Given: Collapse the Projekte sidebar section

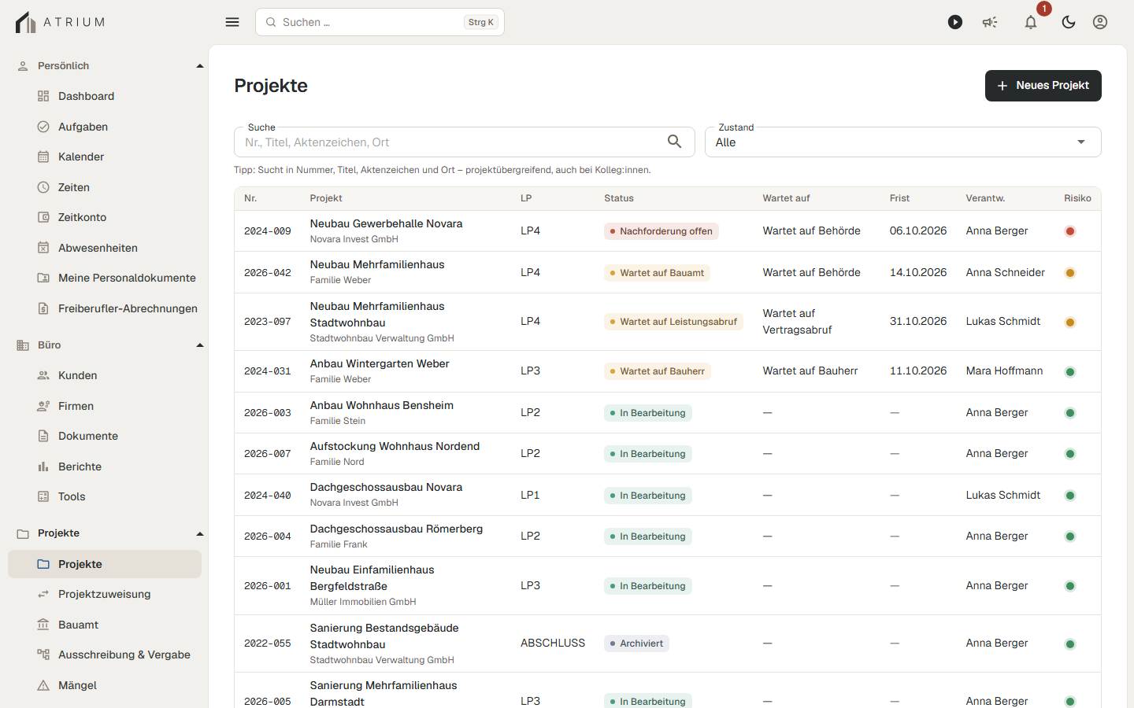Looking at the screenshot, I should point(200,533).
